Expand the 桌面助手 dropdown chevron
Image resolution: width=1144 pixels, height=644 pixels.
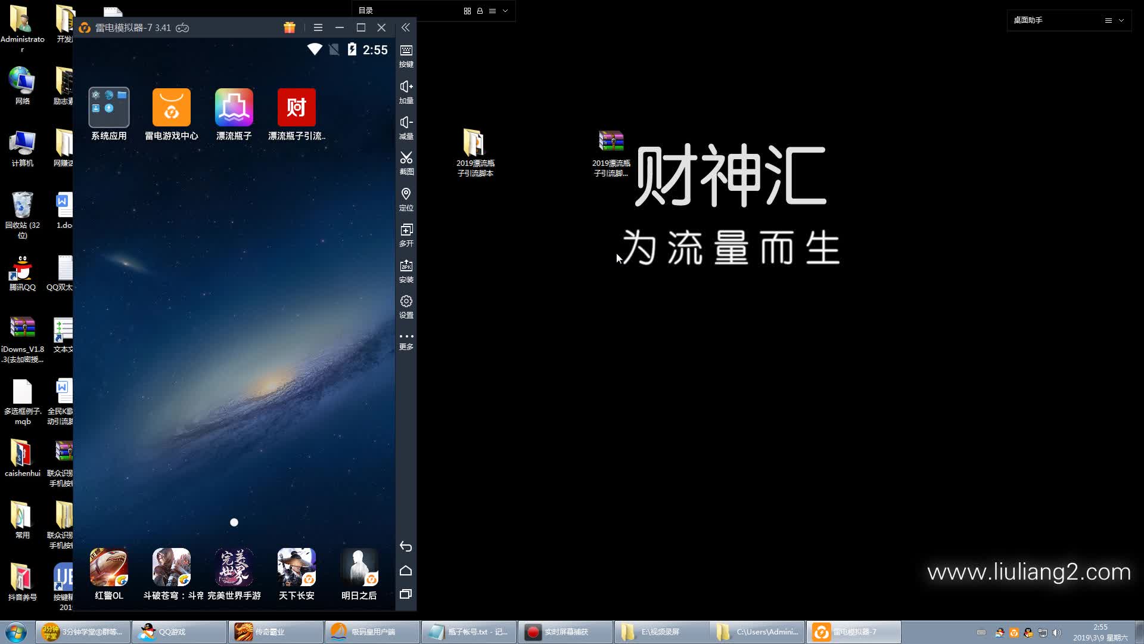pos(1121,20)
